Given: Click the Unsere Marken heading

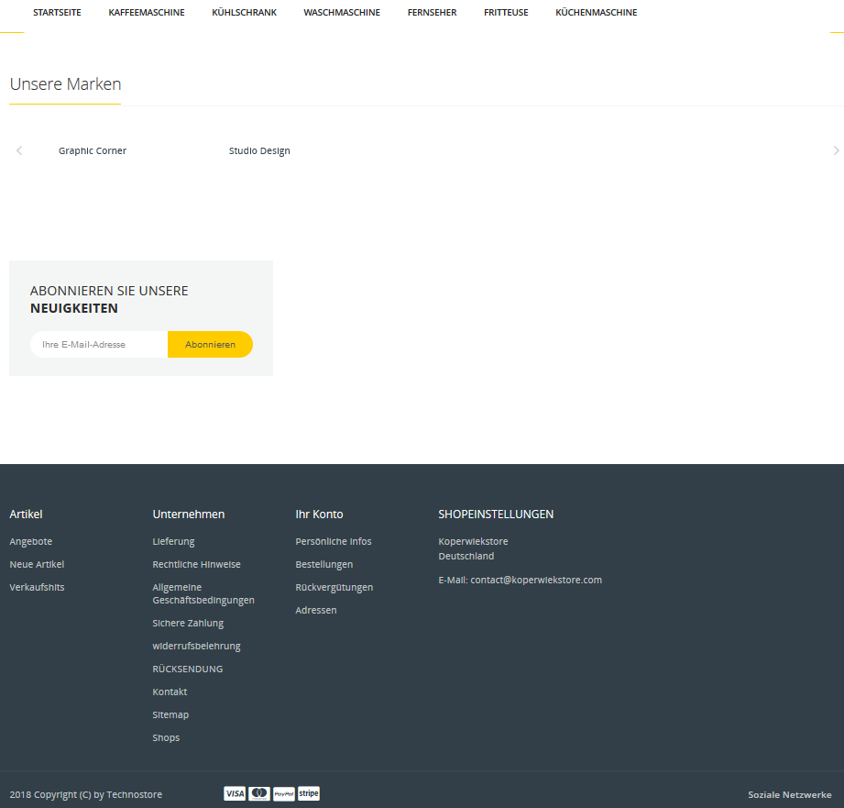Looking at the screenshot, I should (x=65, y=84).
